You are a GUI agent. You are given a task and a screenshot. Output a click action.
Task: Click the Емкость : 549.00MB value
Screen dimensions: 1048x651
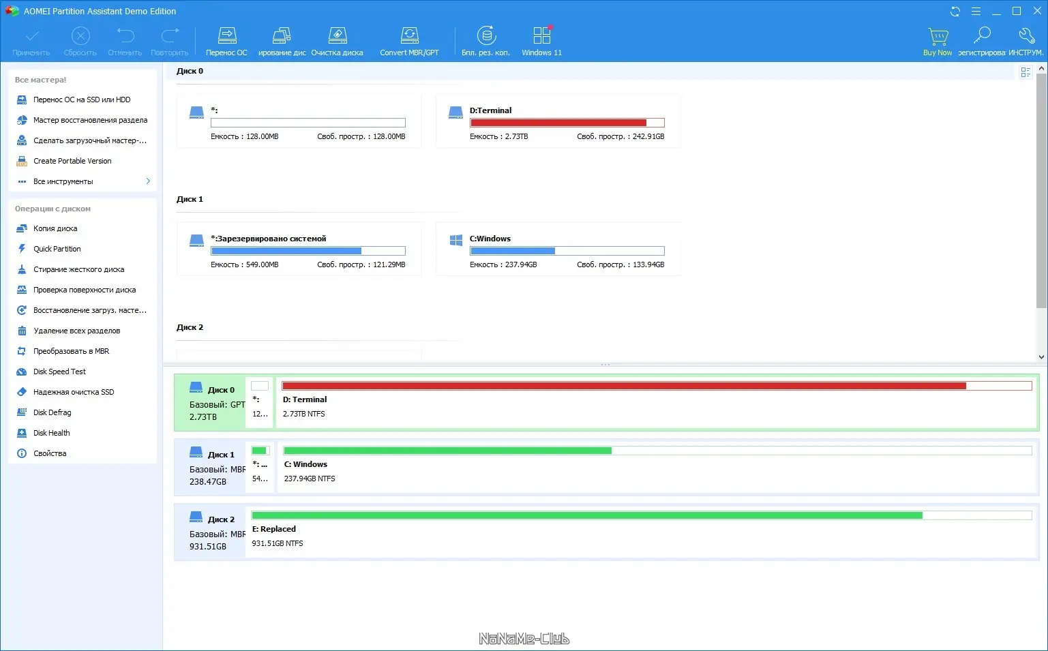[x=245, y=264]
